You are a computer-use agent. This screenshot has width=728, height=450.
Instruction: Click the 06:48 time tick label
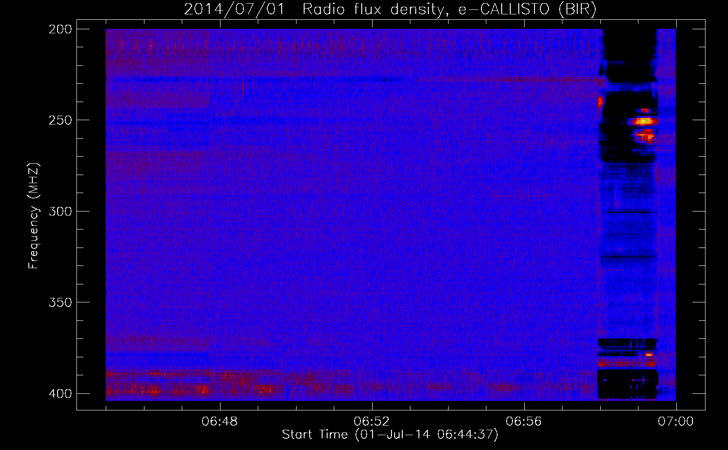pyautogui.click(x=220, y=422)
